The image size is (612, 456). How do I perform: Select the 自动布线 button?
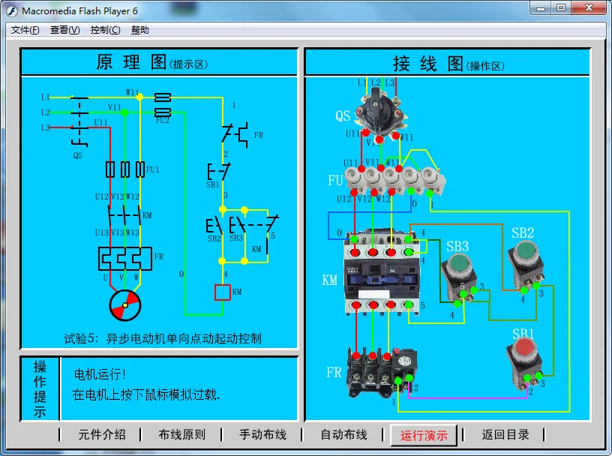click(x=343, y=434)
